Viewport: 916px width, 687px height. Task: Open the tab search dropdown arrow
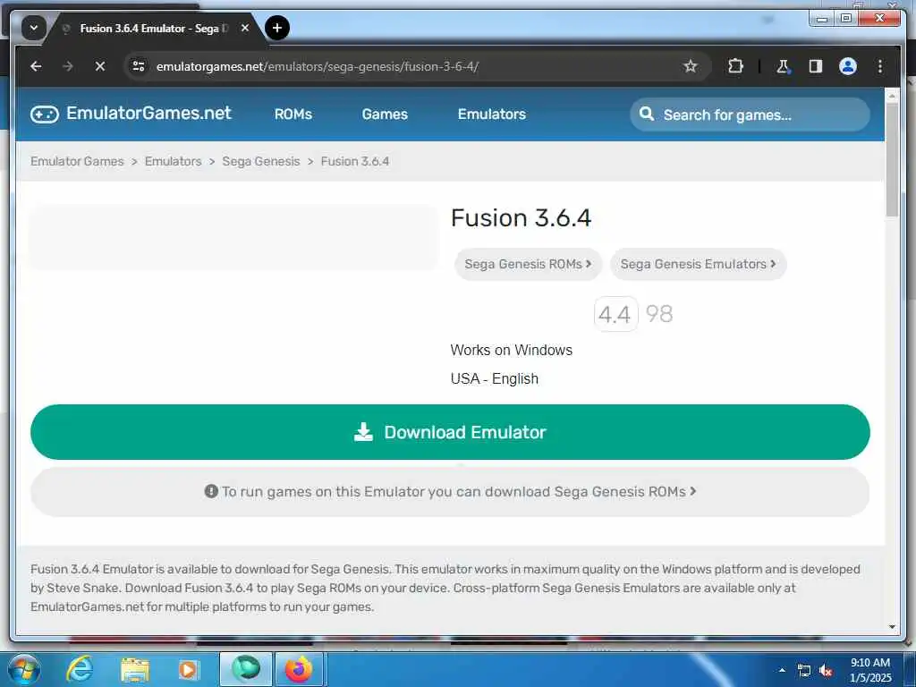click(x=34, y=28)
